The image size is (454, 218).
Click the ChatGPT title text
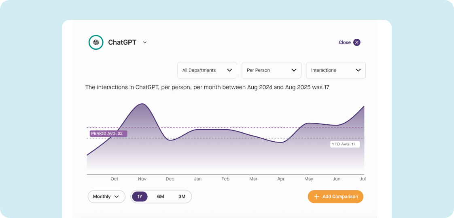(122, 42)
